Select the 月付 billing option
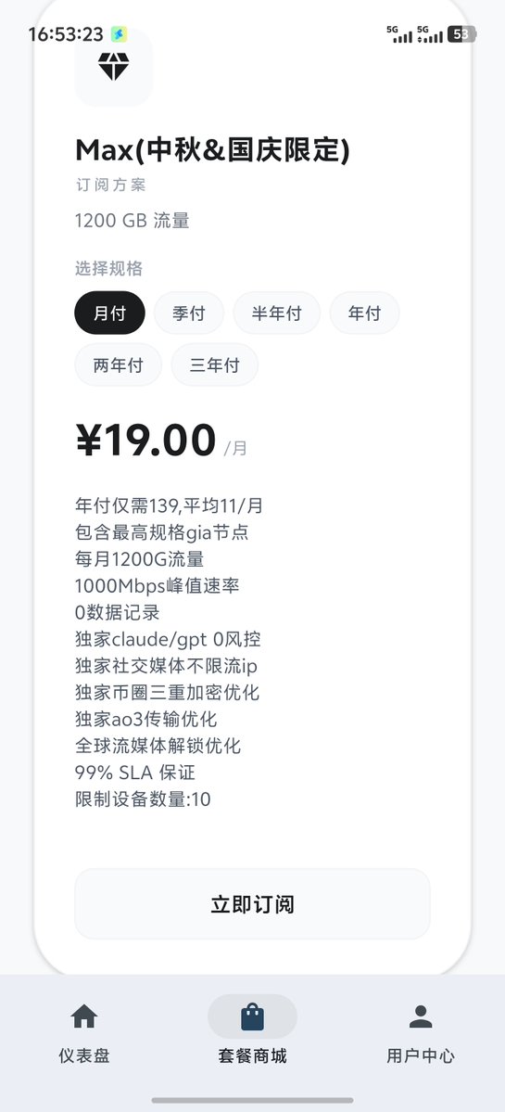The width and height of the screenshot is (505, 1112). (109, 313)
